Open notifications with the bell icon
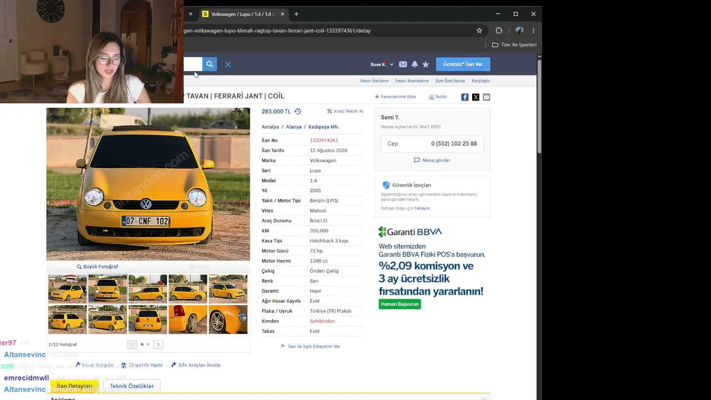The image size is (711, 400). [x=414, y=64]
